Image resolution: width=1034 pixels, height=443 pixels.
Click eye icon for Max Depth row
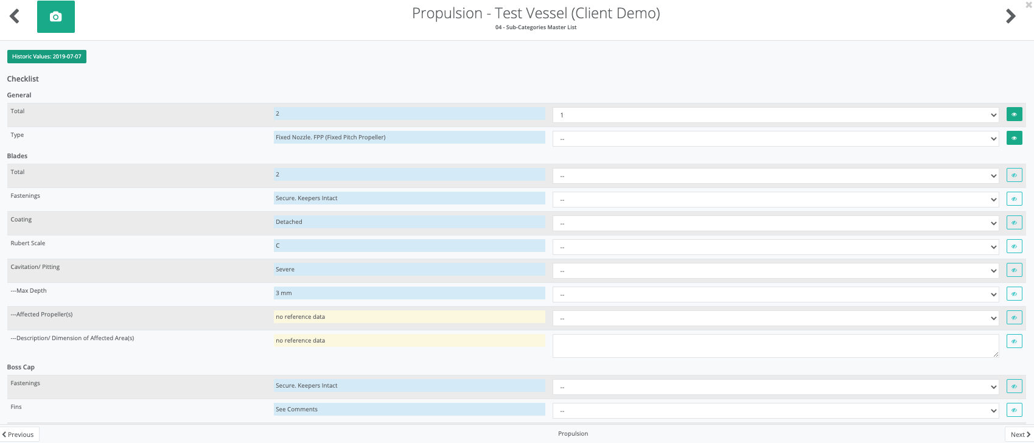coord(1014,294)
